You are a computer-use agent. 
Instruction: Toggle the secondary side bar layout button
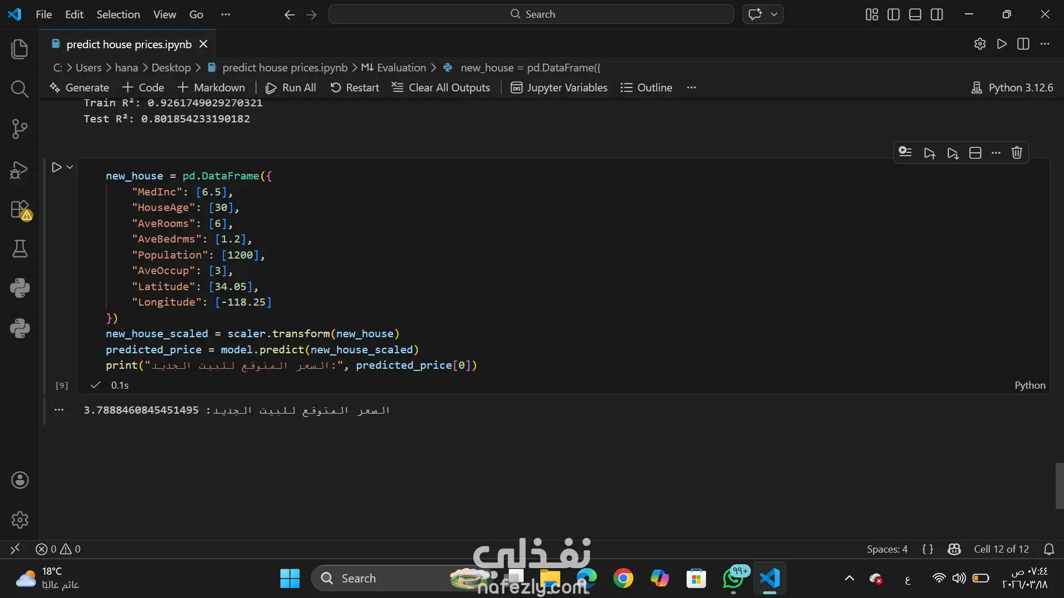937,14
